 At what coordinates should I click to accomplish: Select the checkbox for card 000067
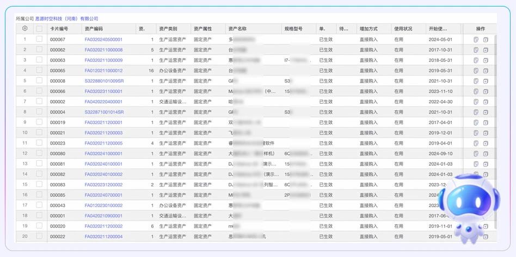point(40,39)
